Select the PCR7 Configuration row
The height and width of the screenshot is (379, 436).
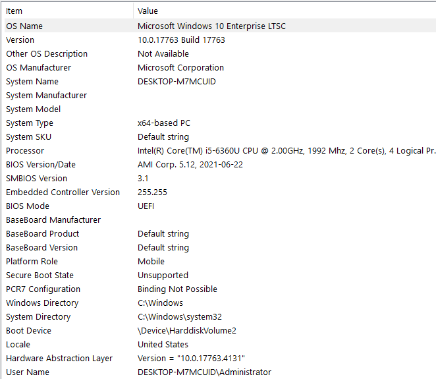click(43, 289)
